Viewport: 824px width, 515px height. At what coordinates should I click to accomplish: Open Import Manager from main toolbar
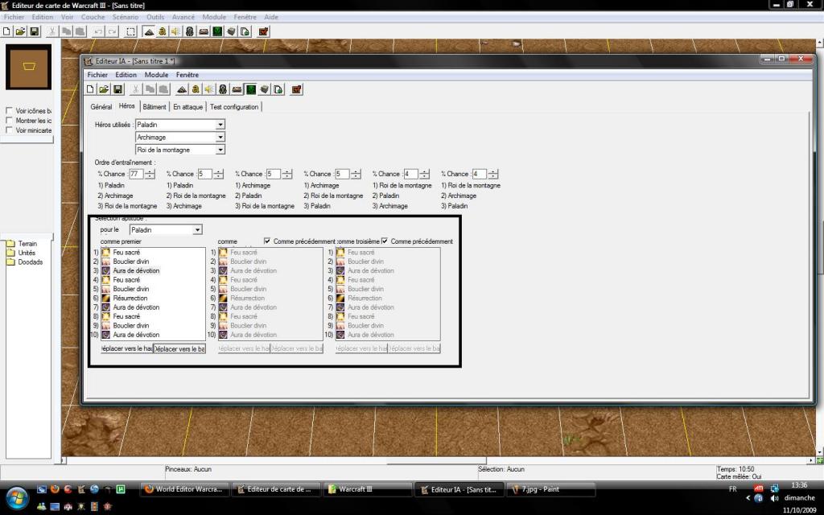(245, 31)
